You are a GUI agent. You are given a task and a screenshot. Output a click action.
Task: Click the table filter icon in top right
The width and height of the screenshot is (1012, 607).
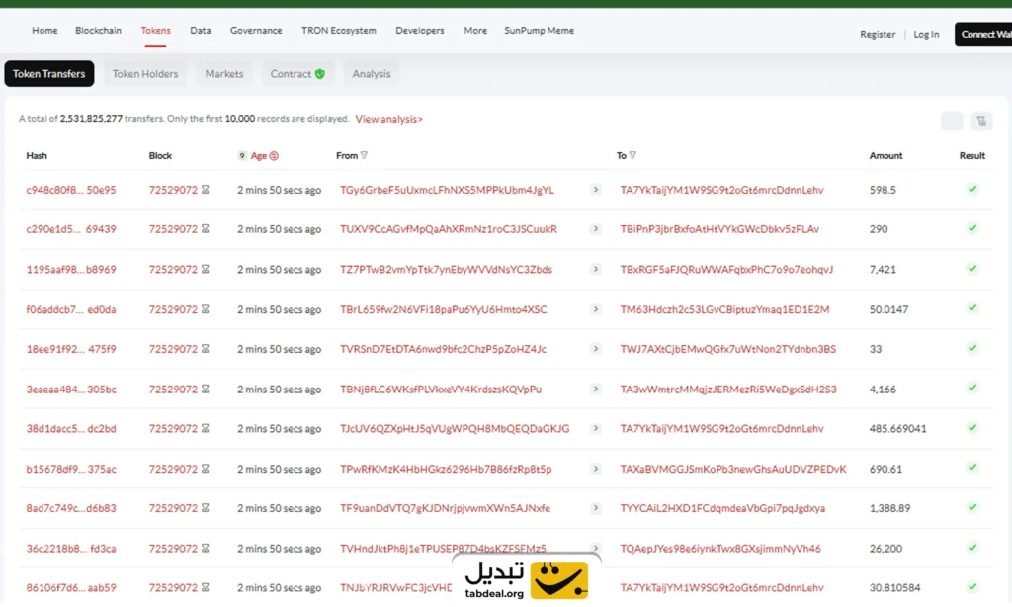point(981,121)
